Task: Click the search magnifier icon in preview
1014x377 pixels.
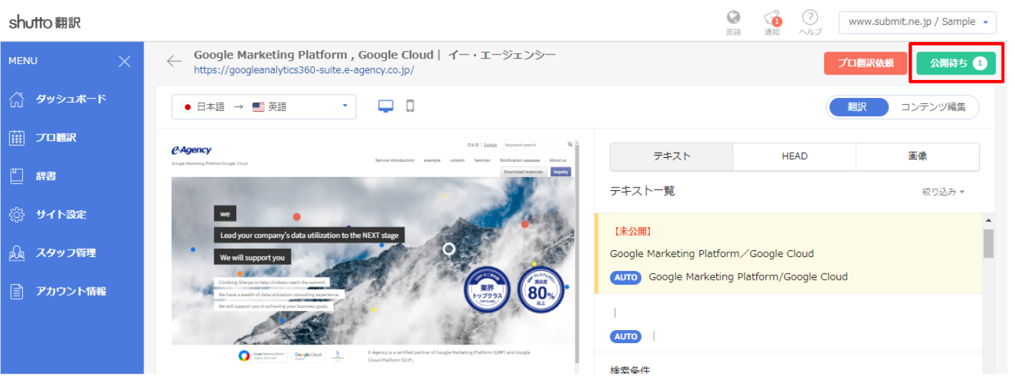Action: (x=570, y=145)
